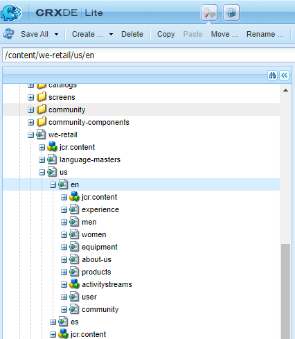Click the men page icon
The height and width of the screenshot is (339, 295).
(74, 222)
